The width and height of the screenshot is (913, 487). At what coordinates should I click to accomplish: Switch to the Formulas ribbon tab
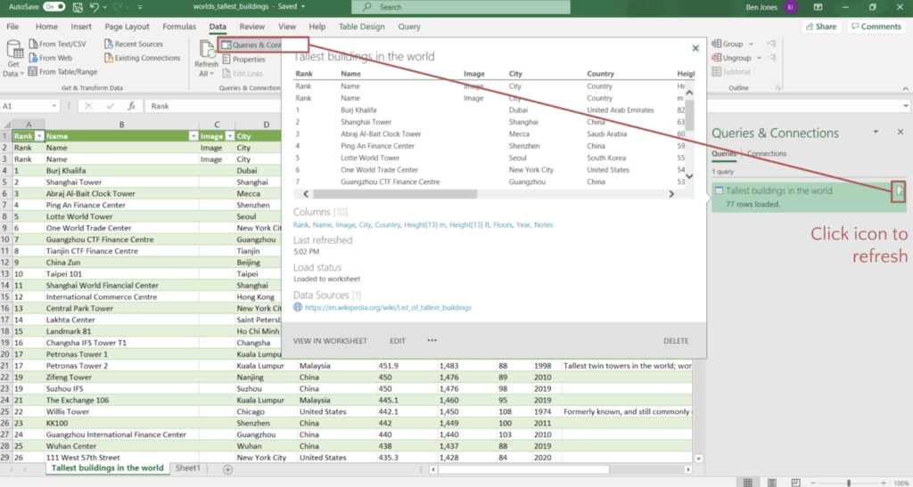(x=179, y=27)
